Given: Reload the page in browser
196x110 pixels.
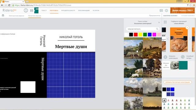Looking at the screenshot, I should coord(9,5).
